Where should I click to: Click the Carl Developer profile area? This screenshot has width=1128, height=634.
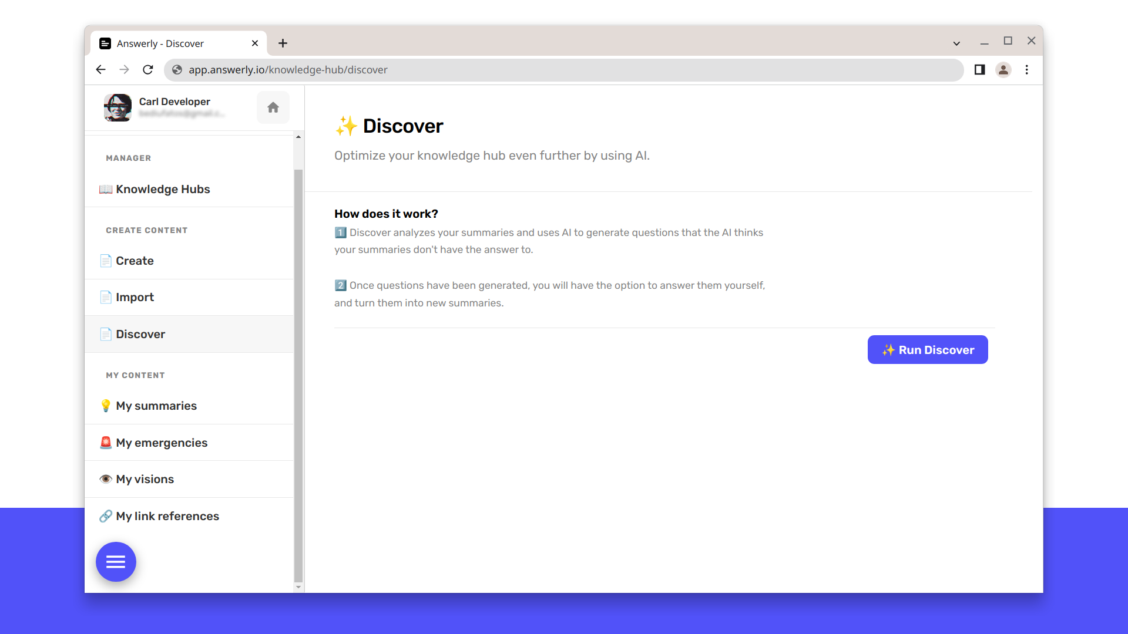click(x=173, y=107)
